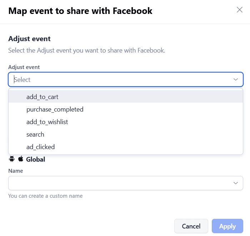Click the Apply button
Image resolution: width=250 pixels, height=236 pixels.
pos(227,226)
